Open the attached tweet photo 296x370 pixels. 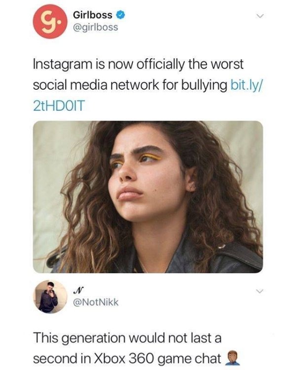click(x=148, y=197)
